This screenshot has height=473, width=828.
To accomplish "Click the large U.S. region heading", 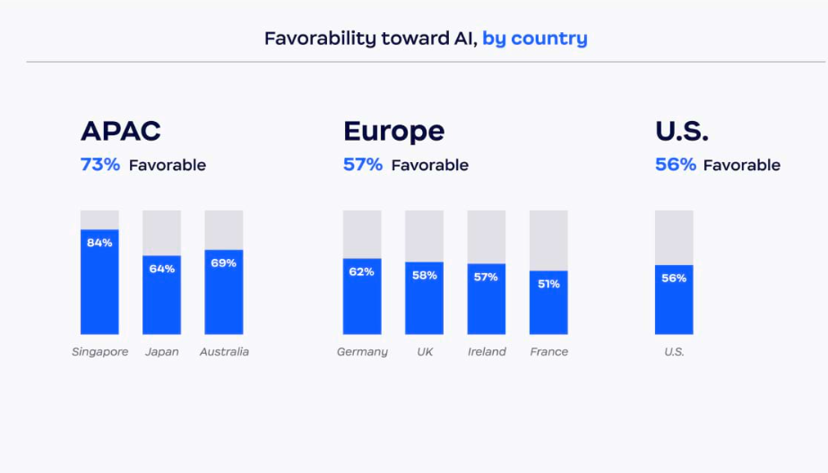I will (x=682, y=132).
